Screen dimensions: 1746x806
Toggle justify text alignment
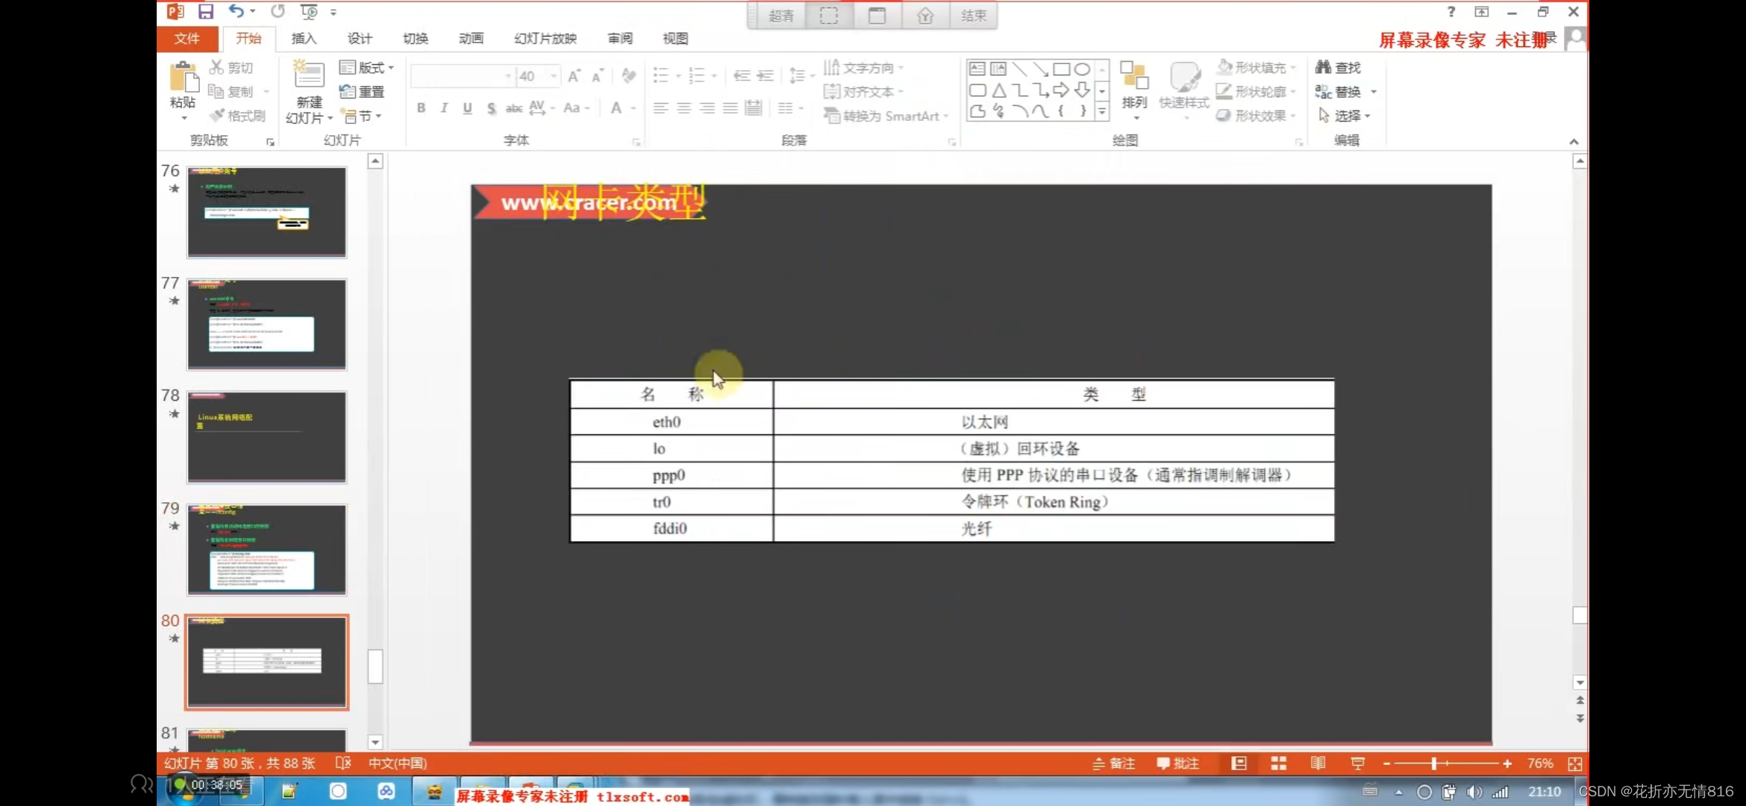[x=730, y=108]
